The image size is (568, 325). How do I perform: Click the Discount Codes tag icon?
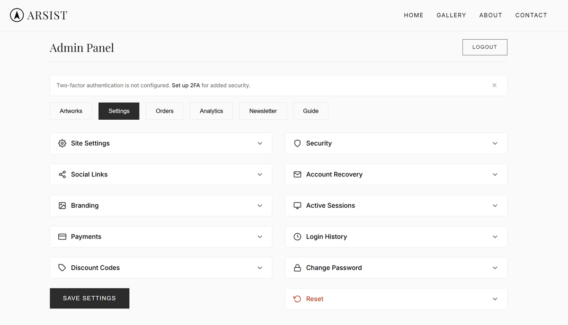(x=62, y=267)
